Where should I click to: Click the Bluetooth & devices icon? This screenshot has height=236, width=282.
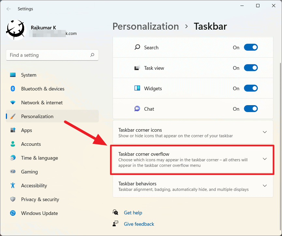(x=13, y=89)
